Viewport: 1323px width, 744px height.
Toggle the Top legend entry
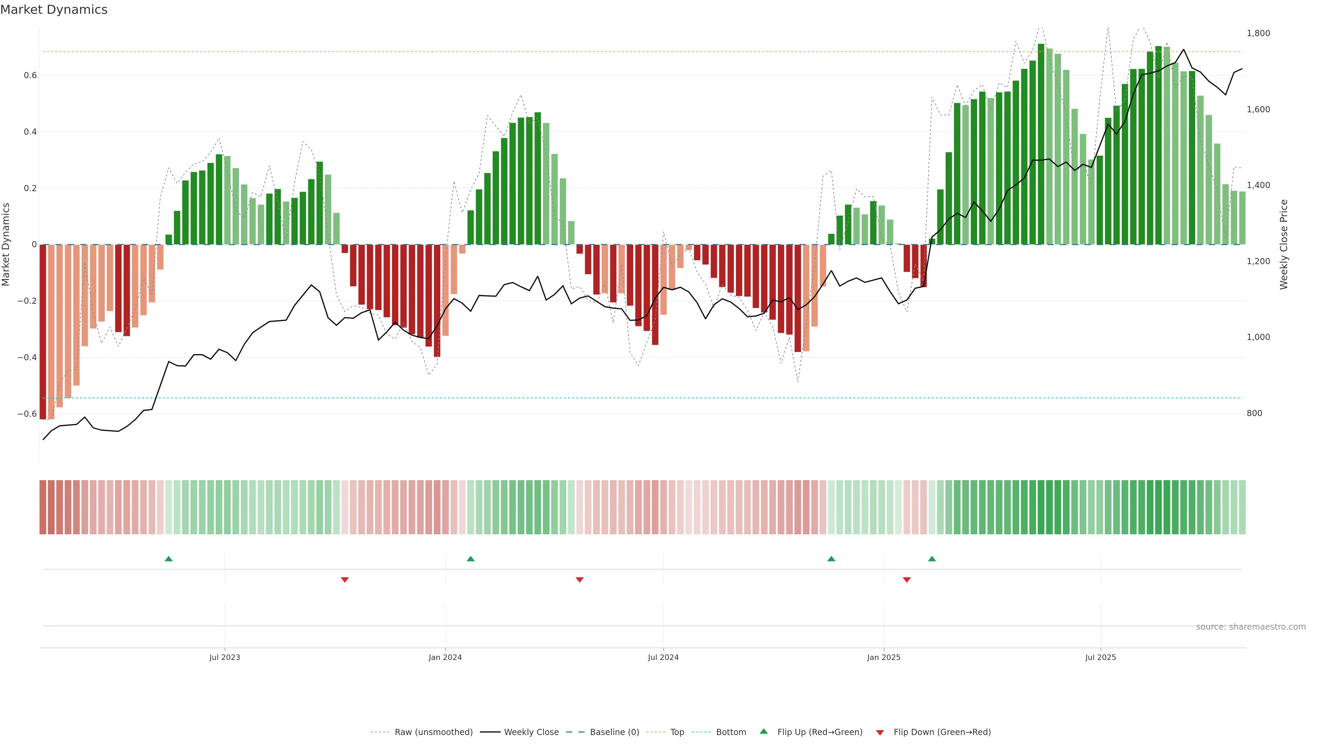[x=677, y=732]
